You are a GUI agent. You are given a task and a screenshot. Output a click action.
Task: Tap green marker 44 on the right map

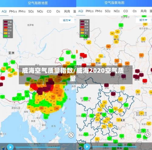[111, 111]
